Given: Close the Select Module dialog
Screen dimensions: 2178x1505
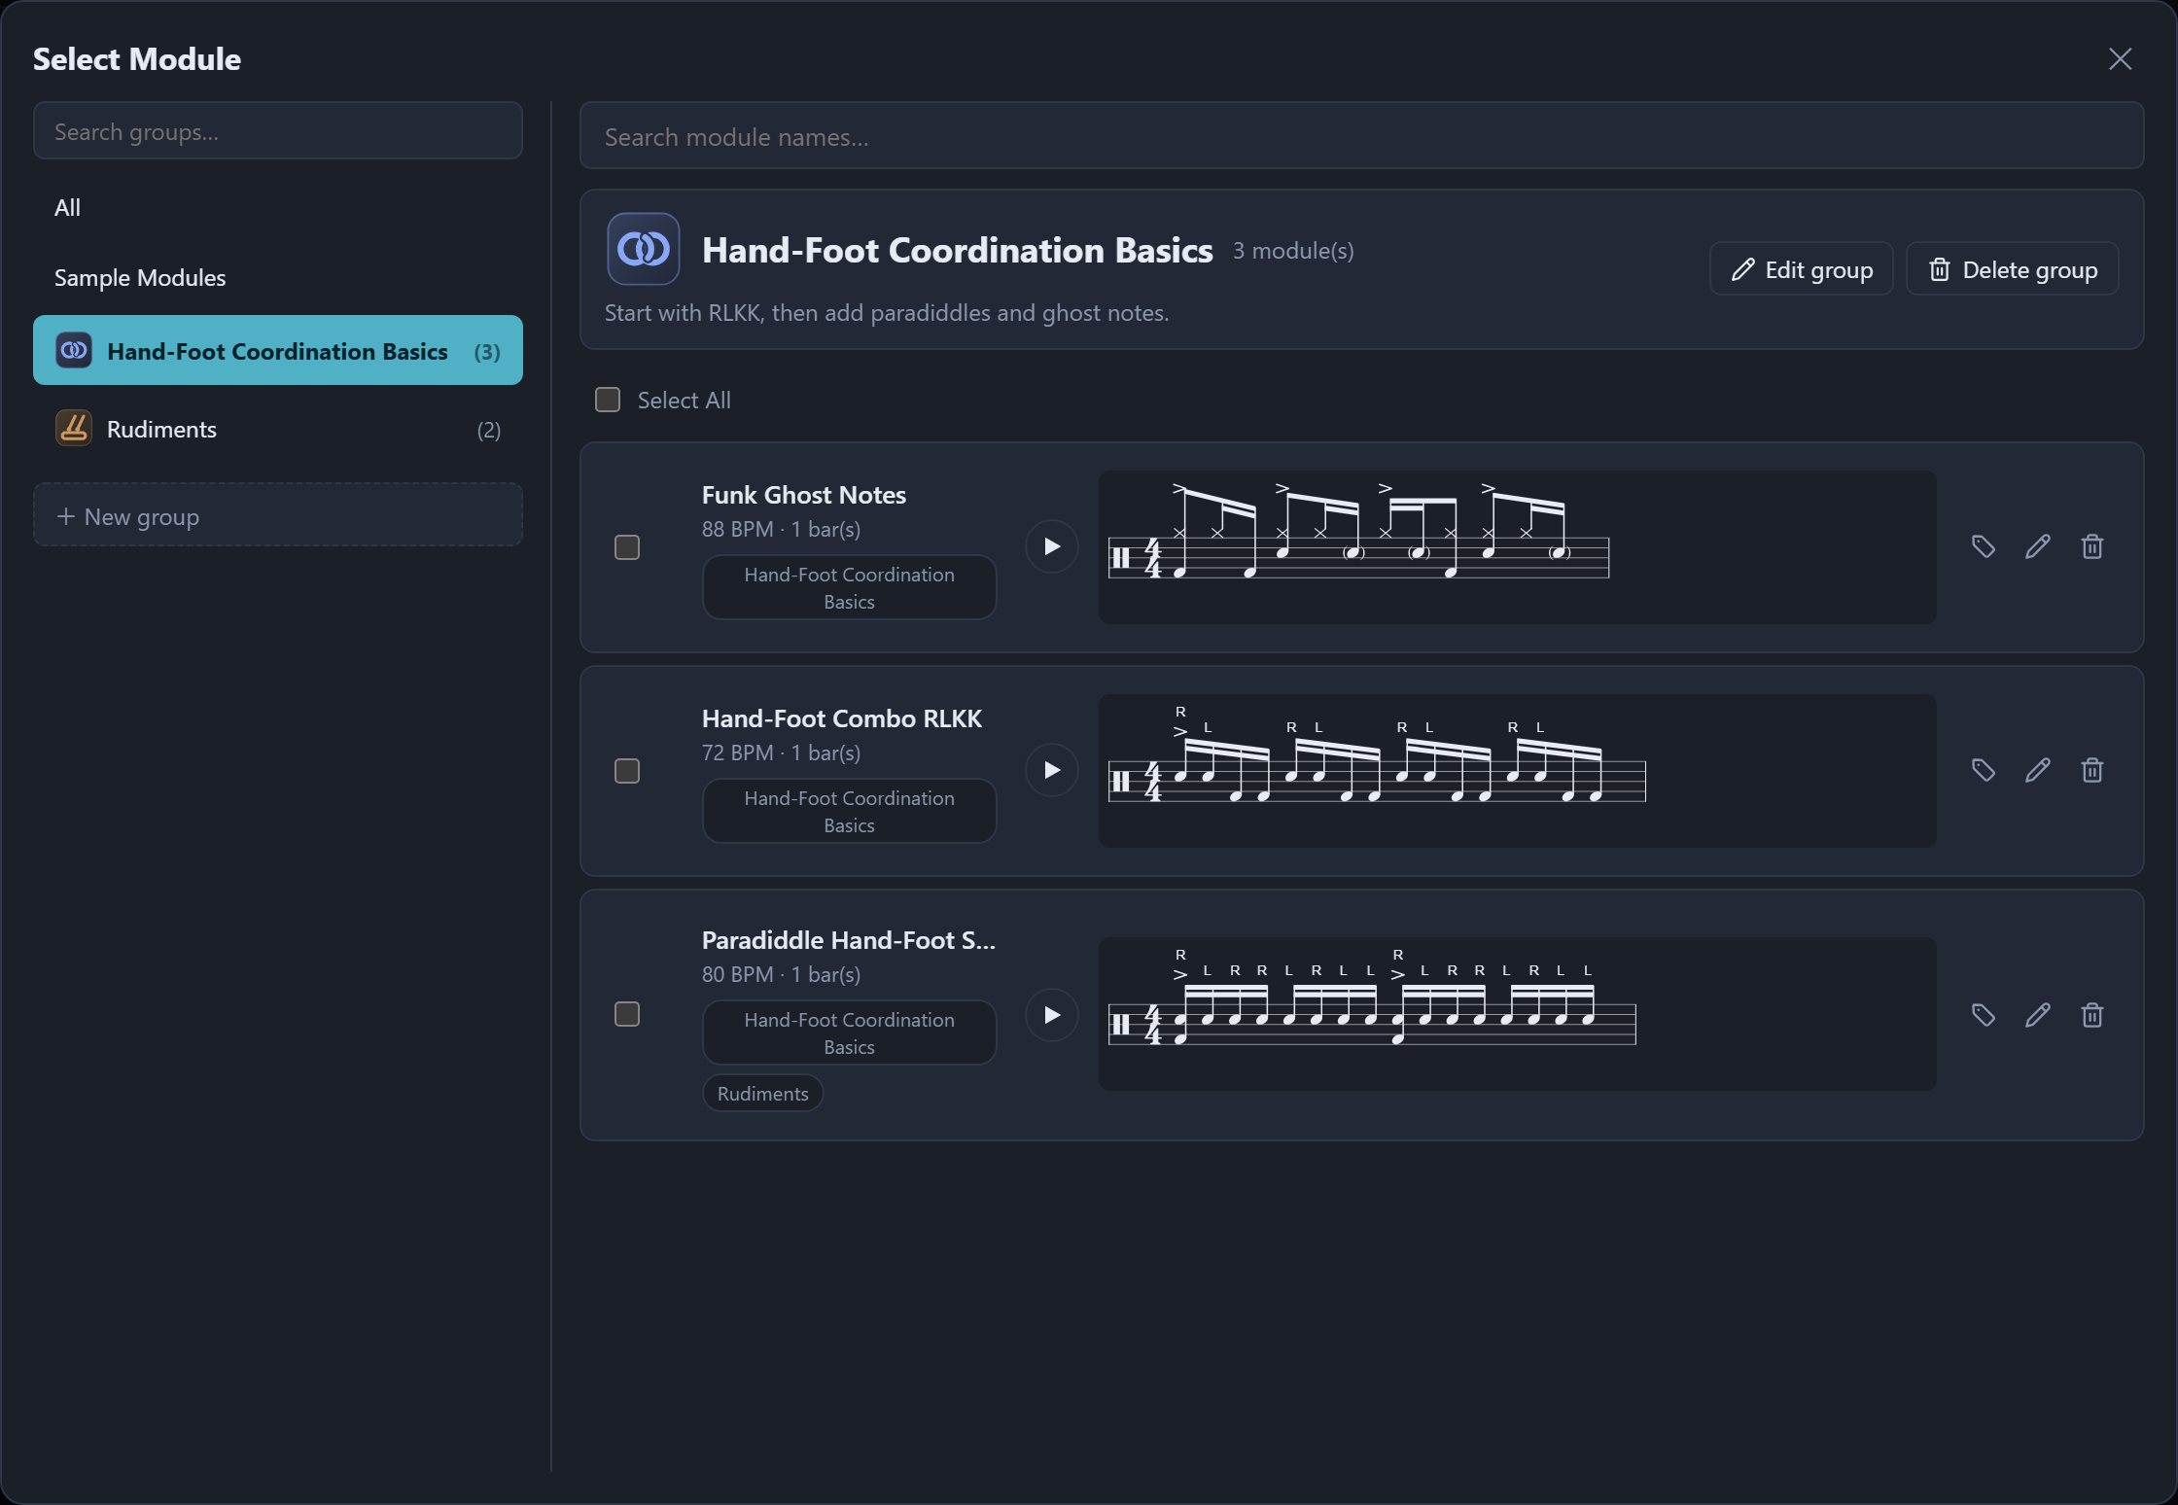Looking at the screenshot, I should tap(2120, 59).
